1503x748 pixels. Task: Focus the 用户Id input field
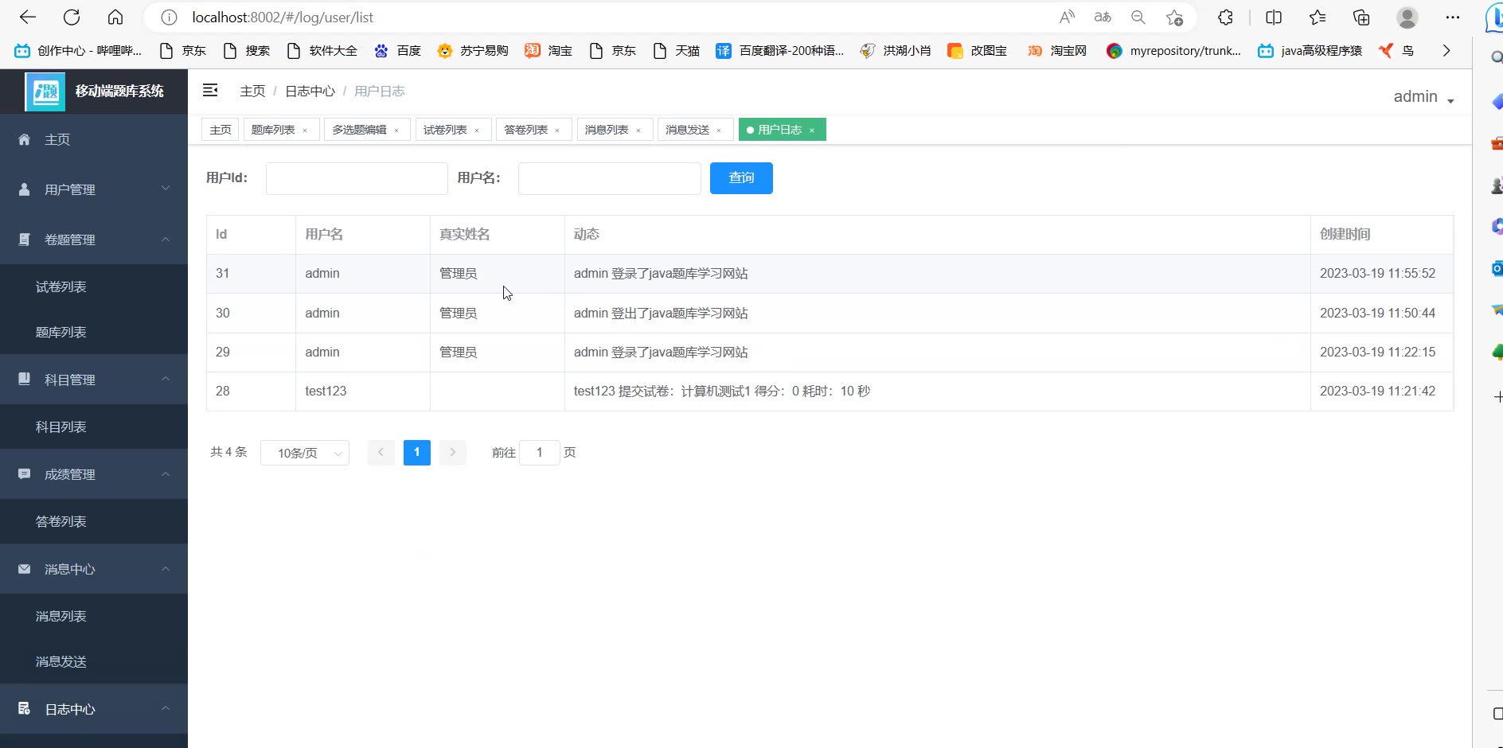pos(357,178)
